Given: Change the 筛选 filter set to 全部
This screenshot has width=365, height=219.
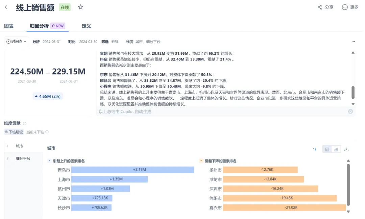Looking at the screenshot, I should (x=114, y=41).
